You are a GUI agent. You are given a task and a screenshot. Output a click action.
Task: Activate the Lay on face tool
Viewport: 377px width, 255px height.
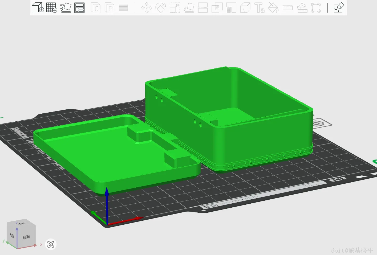(189, 8)
